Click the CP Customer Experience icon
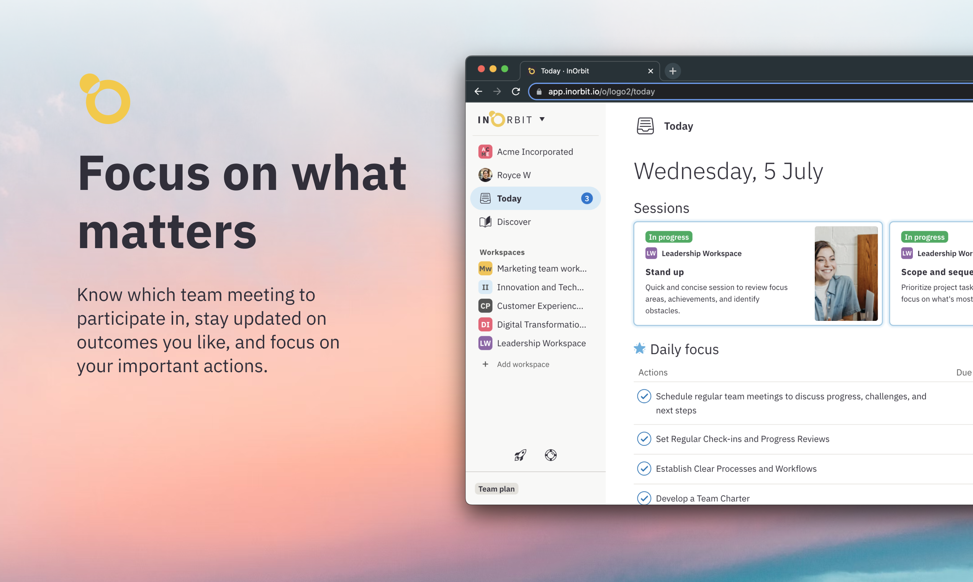The width and height of the screenshot is (973, 582). 485,306
